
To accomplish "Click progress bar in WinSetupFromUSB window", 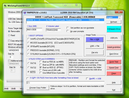I will [x=15, y=81].
